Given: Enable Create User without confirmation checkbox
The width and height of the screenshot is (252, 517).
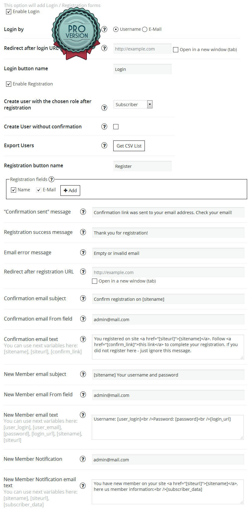Looking at the screenshot, I should (x=116, y=127).
